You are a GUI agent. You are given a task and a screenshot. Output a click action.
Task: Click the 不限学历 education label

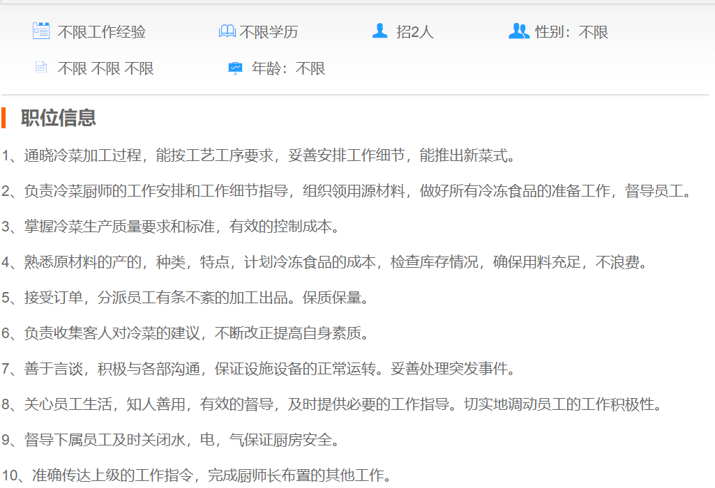click(x=269, y=32)
